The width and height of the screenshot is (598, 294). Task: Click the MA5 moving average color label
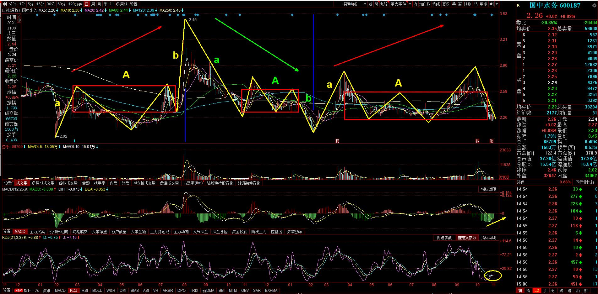pos(49,10)
